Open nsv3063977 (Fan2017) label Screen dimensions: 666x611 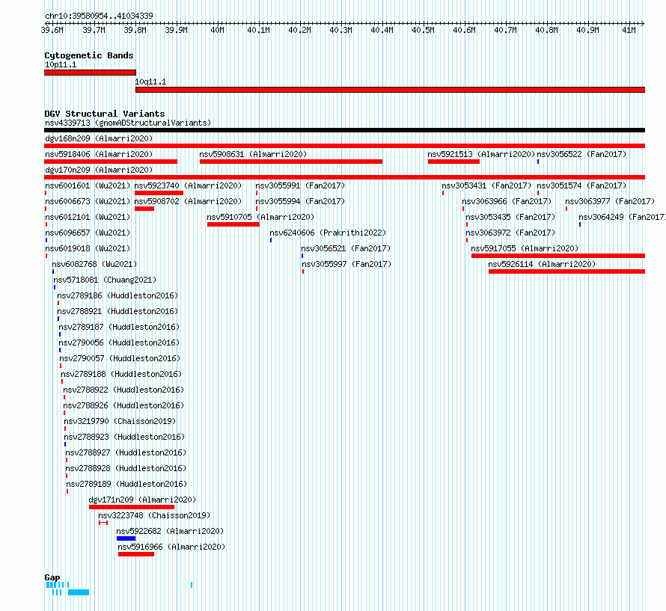pyautogui.click(x=610, y=201)
